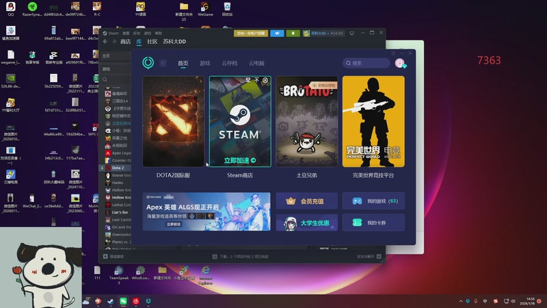Open the Internet Explorer desktop icon
The image size is (547, 308).
tap(206, 275)
